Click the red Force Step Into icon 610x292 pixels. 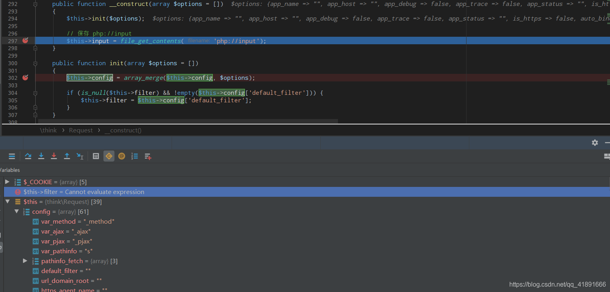pyautogui.click(x=54, y=156)
